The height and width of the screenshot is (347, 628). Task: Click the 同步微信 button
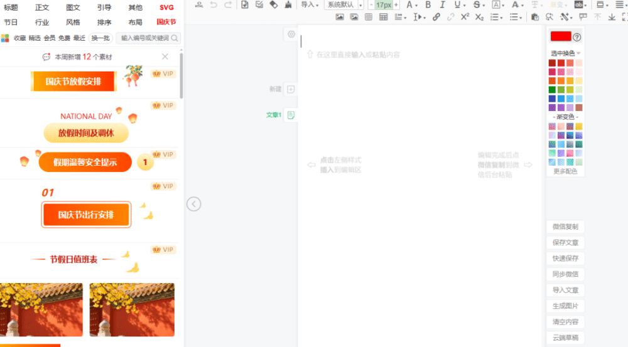565,274
